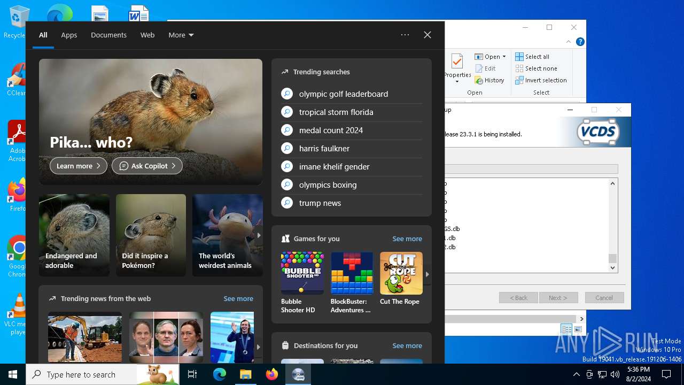This screenshot has height=385, width=684.
Task: Open search panel options ellipsis
Action: click(405, 35)
